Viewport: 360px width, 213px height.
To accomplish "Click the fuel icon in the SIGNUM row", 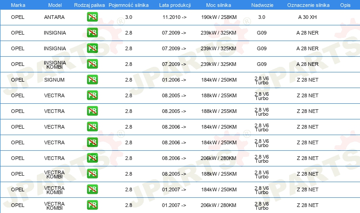I will click(92, 80).
